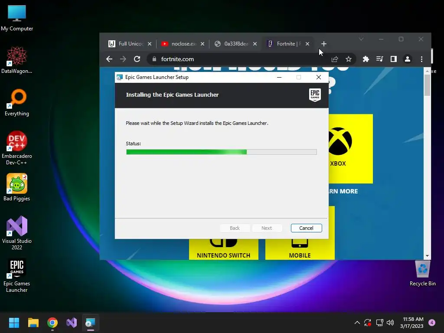Screen dimensions: 444x333
Task: Click the Nintendo Switch platform tile
Action: pyautogui.click(x=223, y=249)
